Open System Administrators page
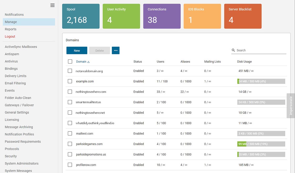This screenshot has height=173, width=295. (22, 164)
